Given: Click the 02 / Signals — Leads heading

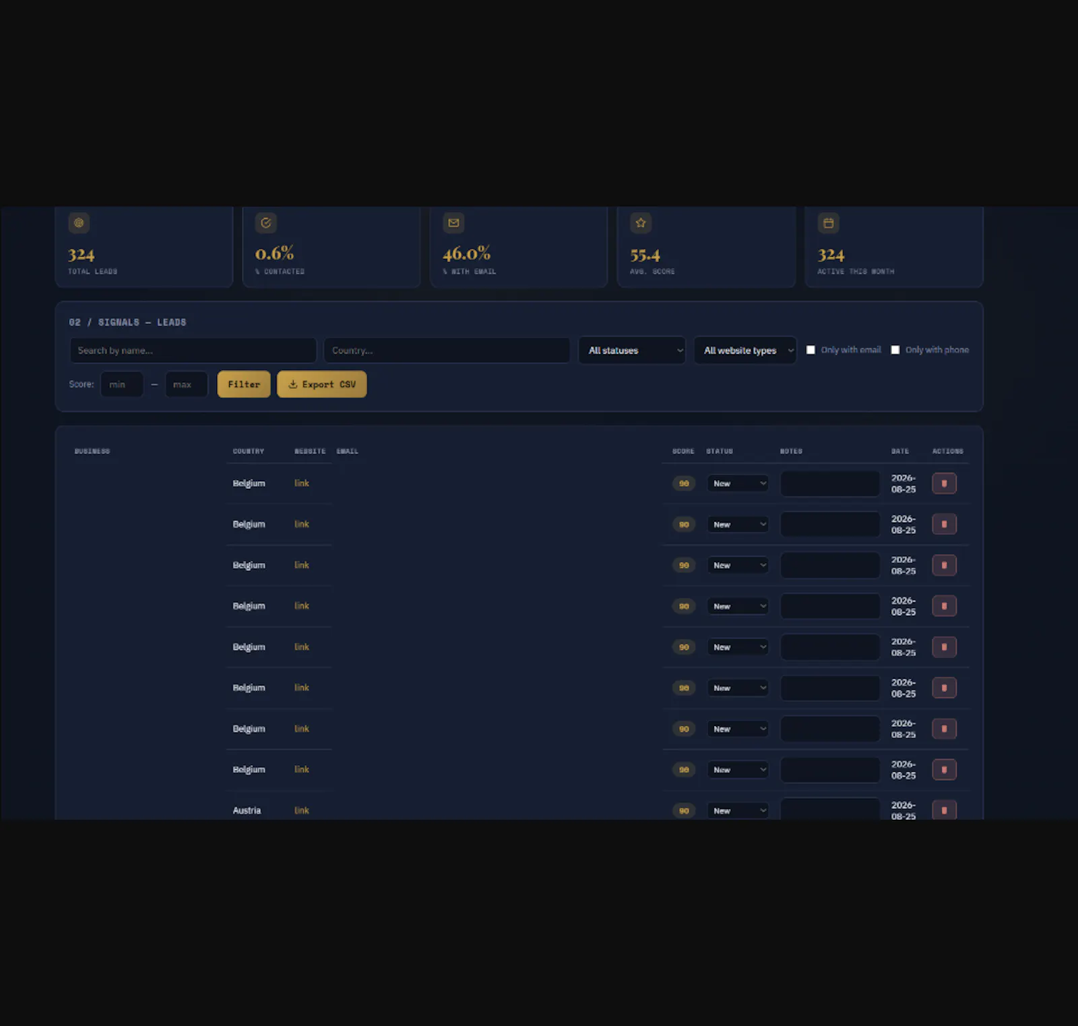Looking at the screenshot, I should (x=127, y=322).
